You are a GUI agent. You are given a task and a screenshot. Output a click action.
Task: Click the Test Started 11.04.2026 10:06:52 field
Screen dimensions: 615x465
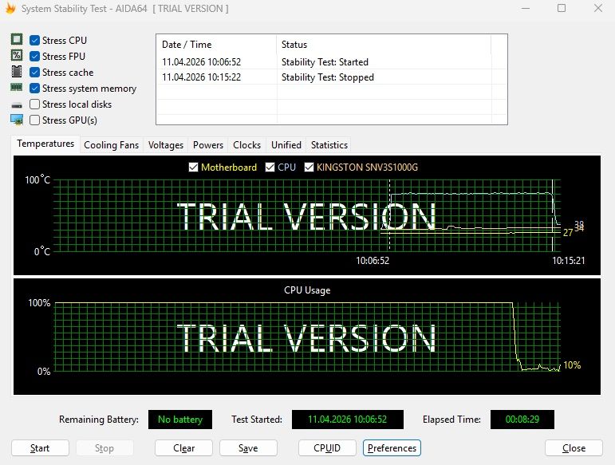[348, 420]
